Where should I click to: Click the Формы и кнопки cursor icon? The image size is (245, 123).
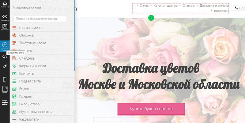[14, 66]
